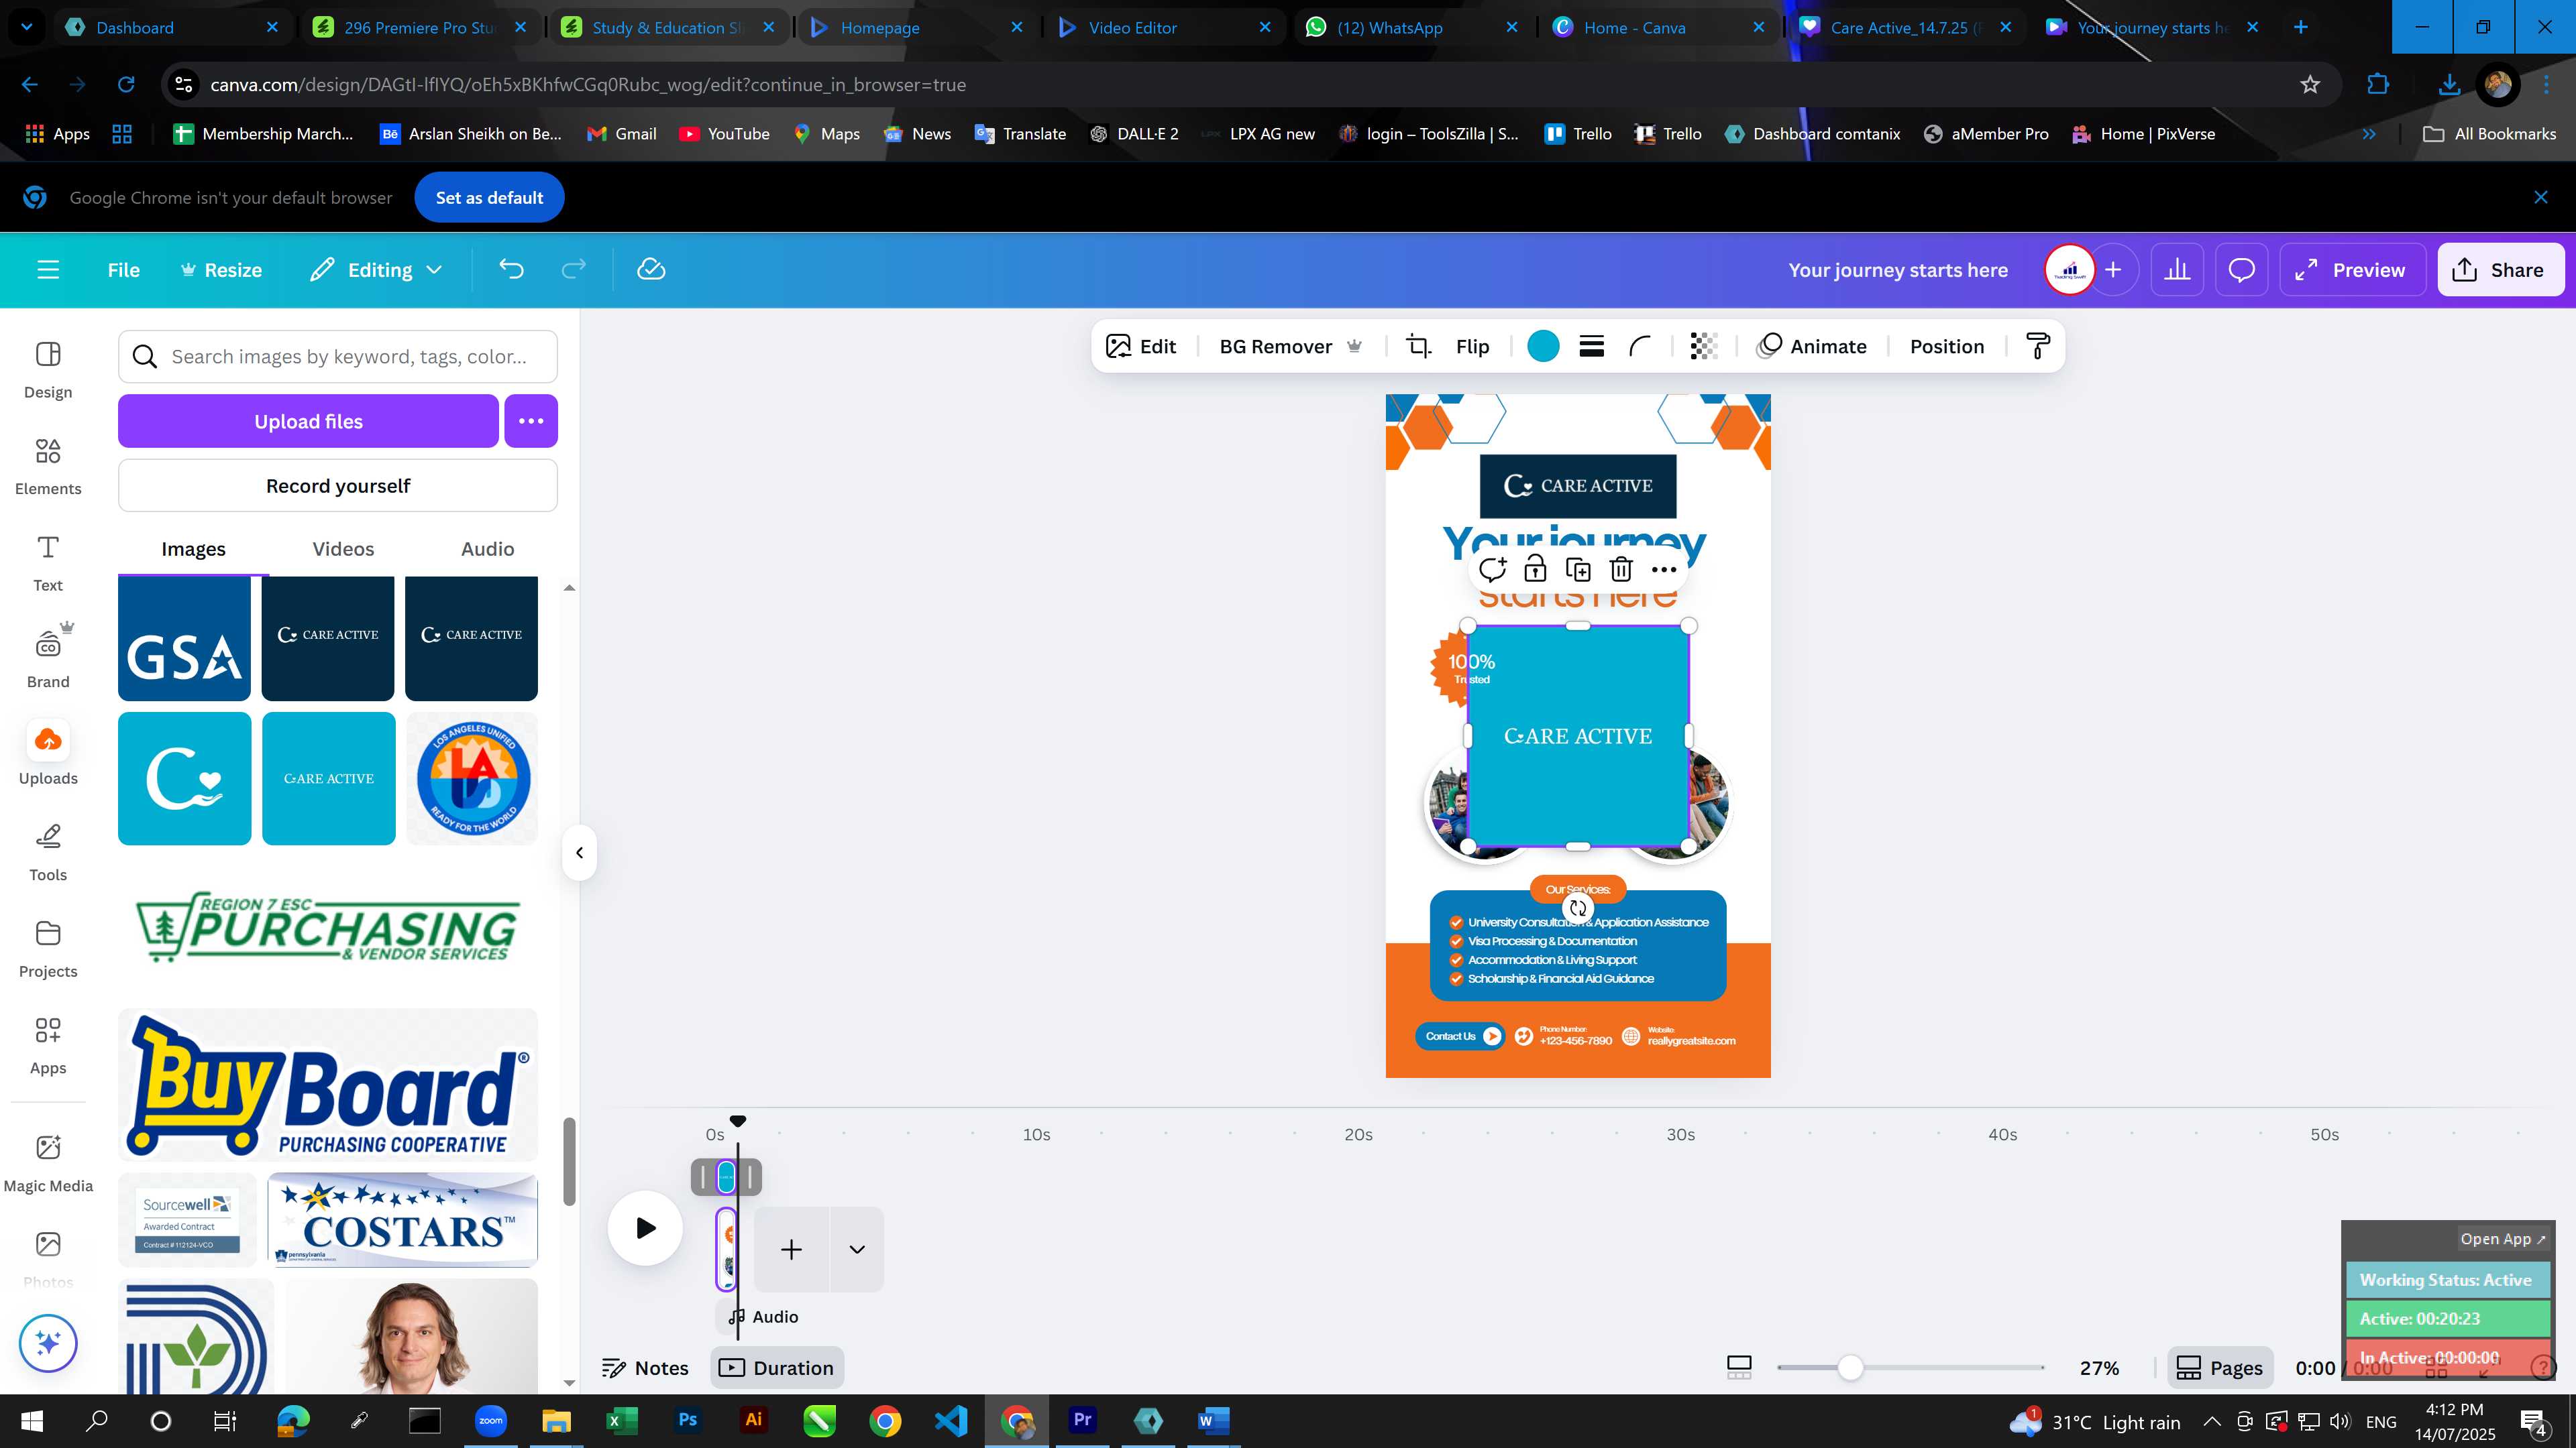The width and height of the screenshot is (2576, 1448).
Task: Open transparency checkerboard icon
Action: [1704, 347]
